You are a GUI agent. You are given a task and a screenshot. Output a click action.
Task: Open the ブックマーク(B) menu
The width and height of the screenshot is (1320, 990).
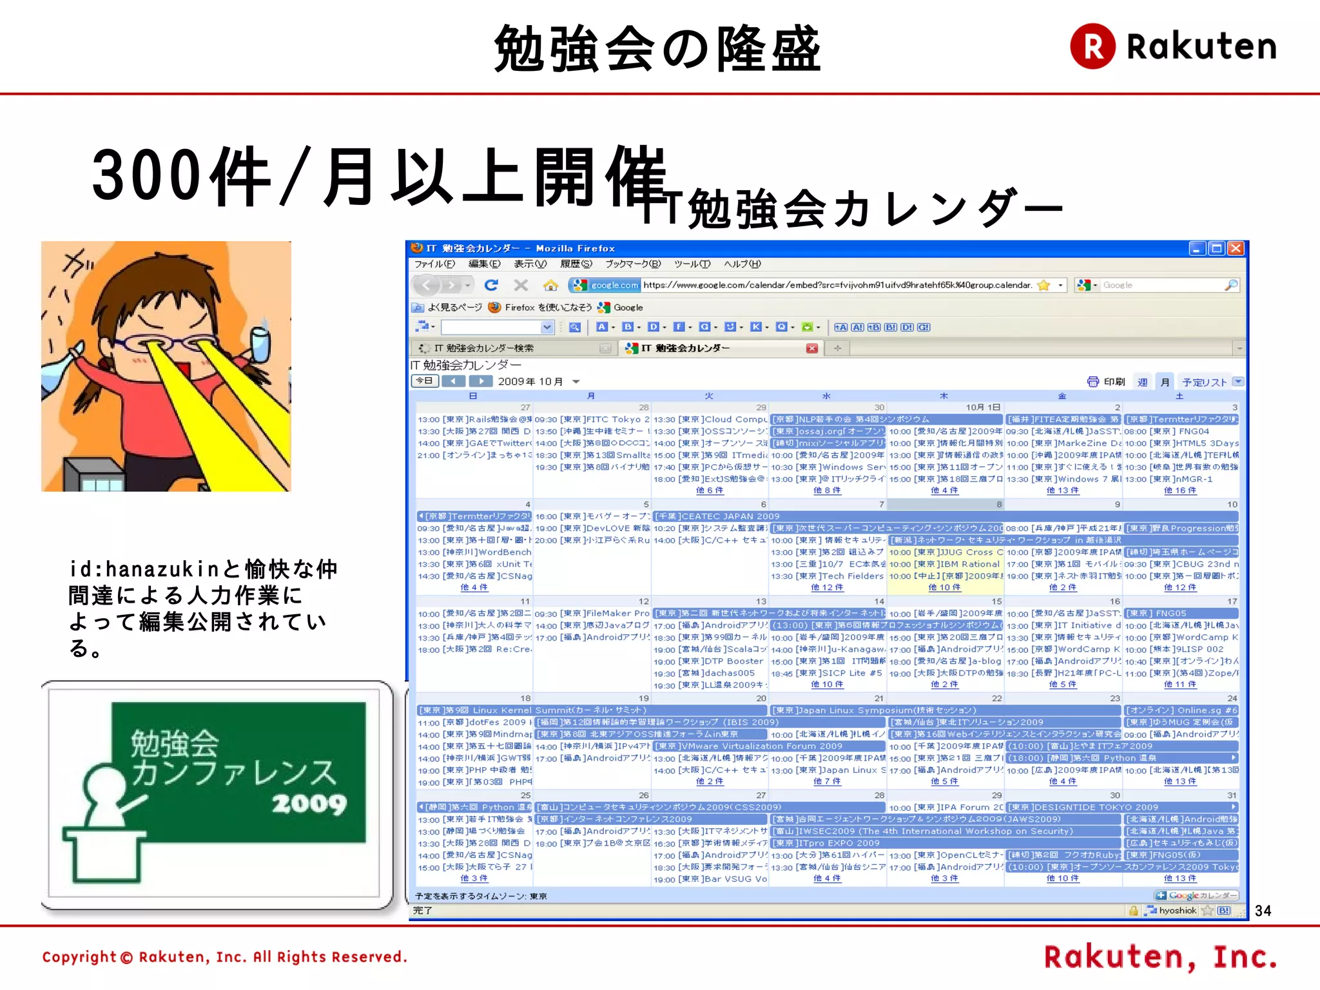pyautogui.click(x=633, y=264)
